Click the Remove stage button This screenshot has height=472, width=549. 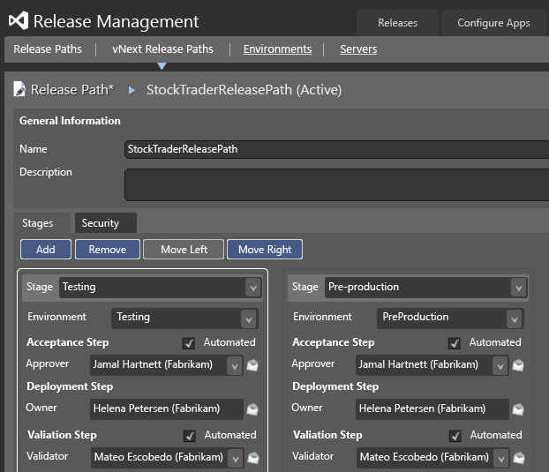point(108,250)
